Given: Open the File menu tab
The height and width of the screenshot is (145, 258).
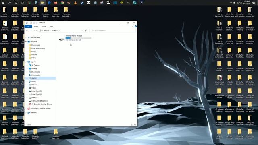Looking at the screenshot, I should pyautogui.click(x=28, y=26).
